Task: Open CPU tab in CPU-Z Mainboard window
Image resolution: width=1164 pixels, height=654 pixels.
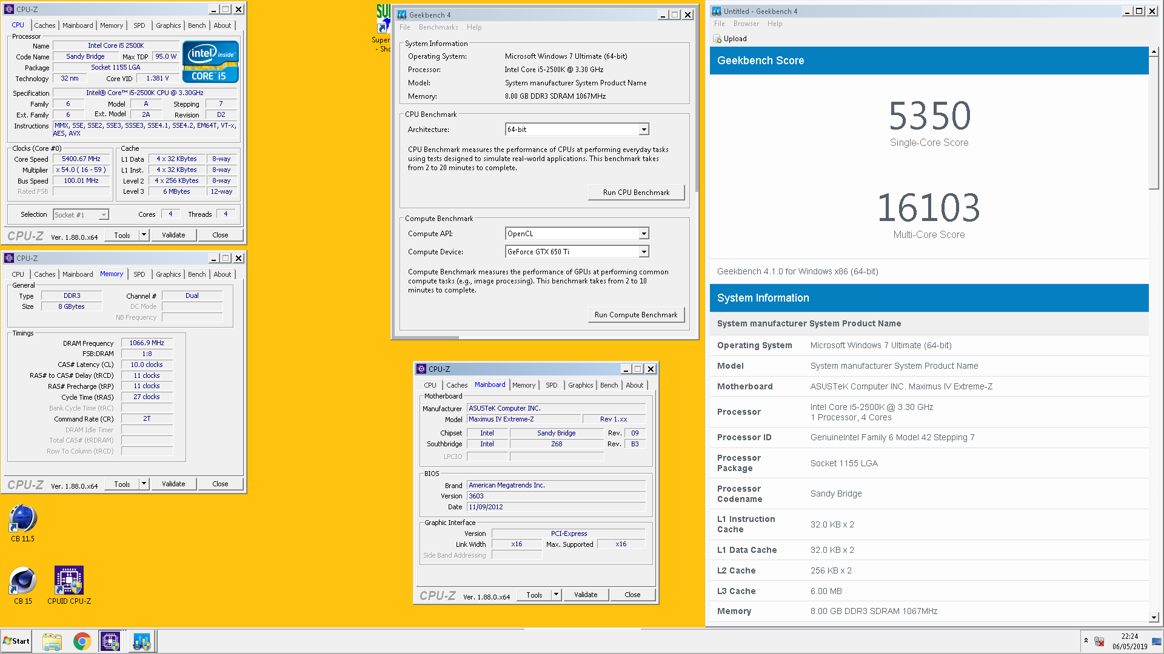Action: tap(430, 385)
